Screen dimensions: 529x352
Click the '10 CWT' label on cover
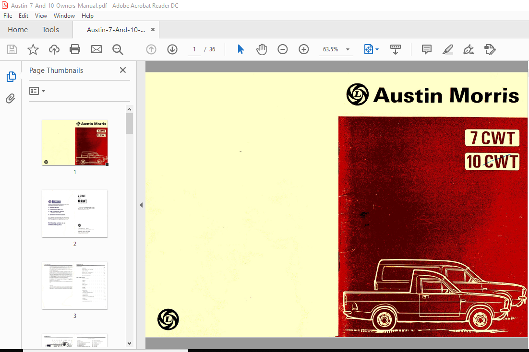pos(492,162)
